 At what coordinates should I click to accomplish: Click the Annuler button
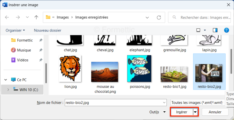pos(215,112)
